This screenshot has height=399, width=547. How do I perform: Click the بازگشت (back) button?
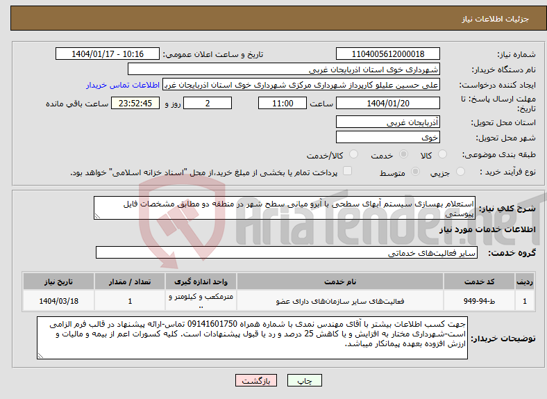[x=256, y=380]
